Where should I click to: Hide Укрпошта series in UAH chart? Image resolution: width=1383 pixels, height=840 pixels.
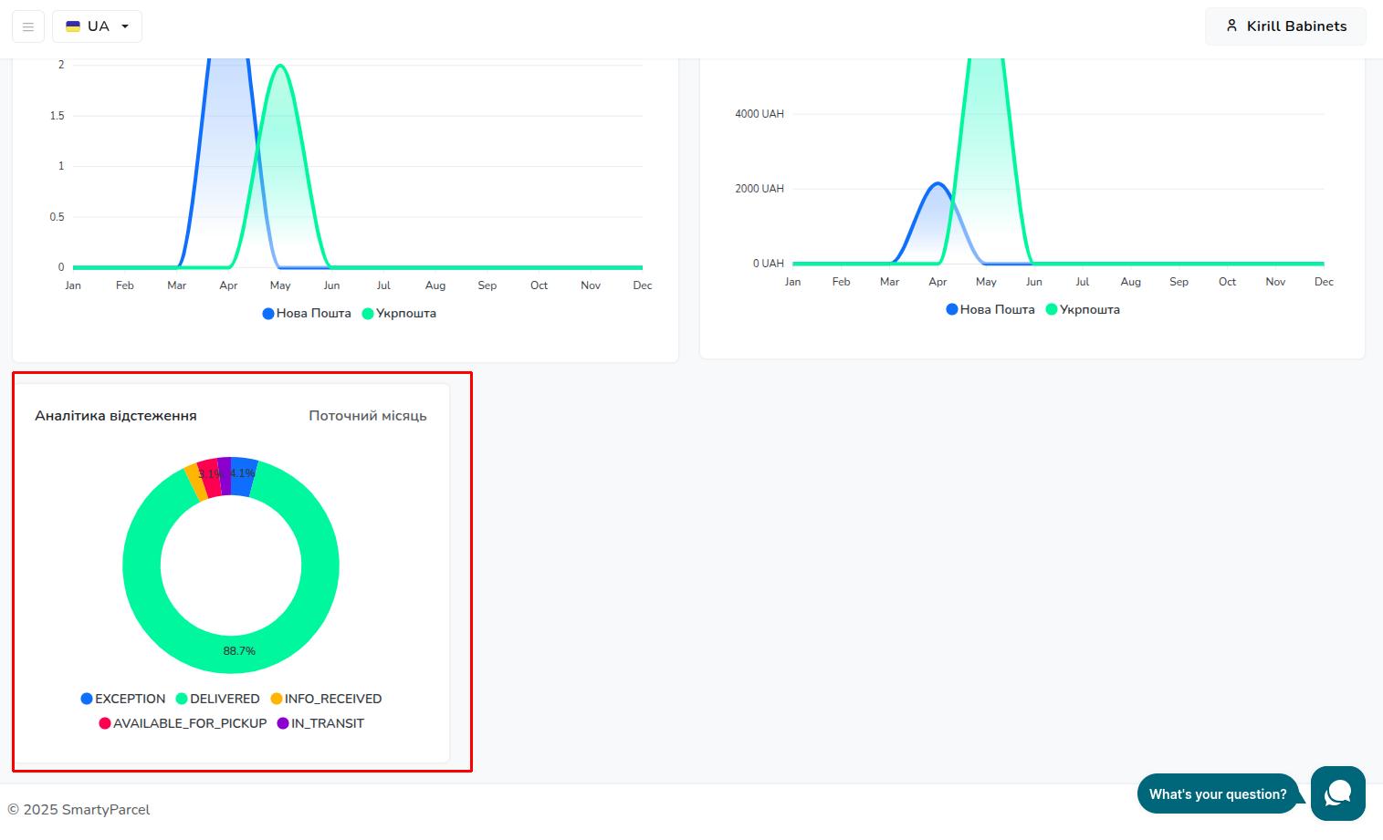coord(1083,310)
